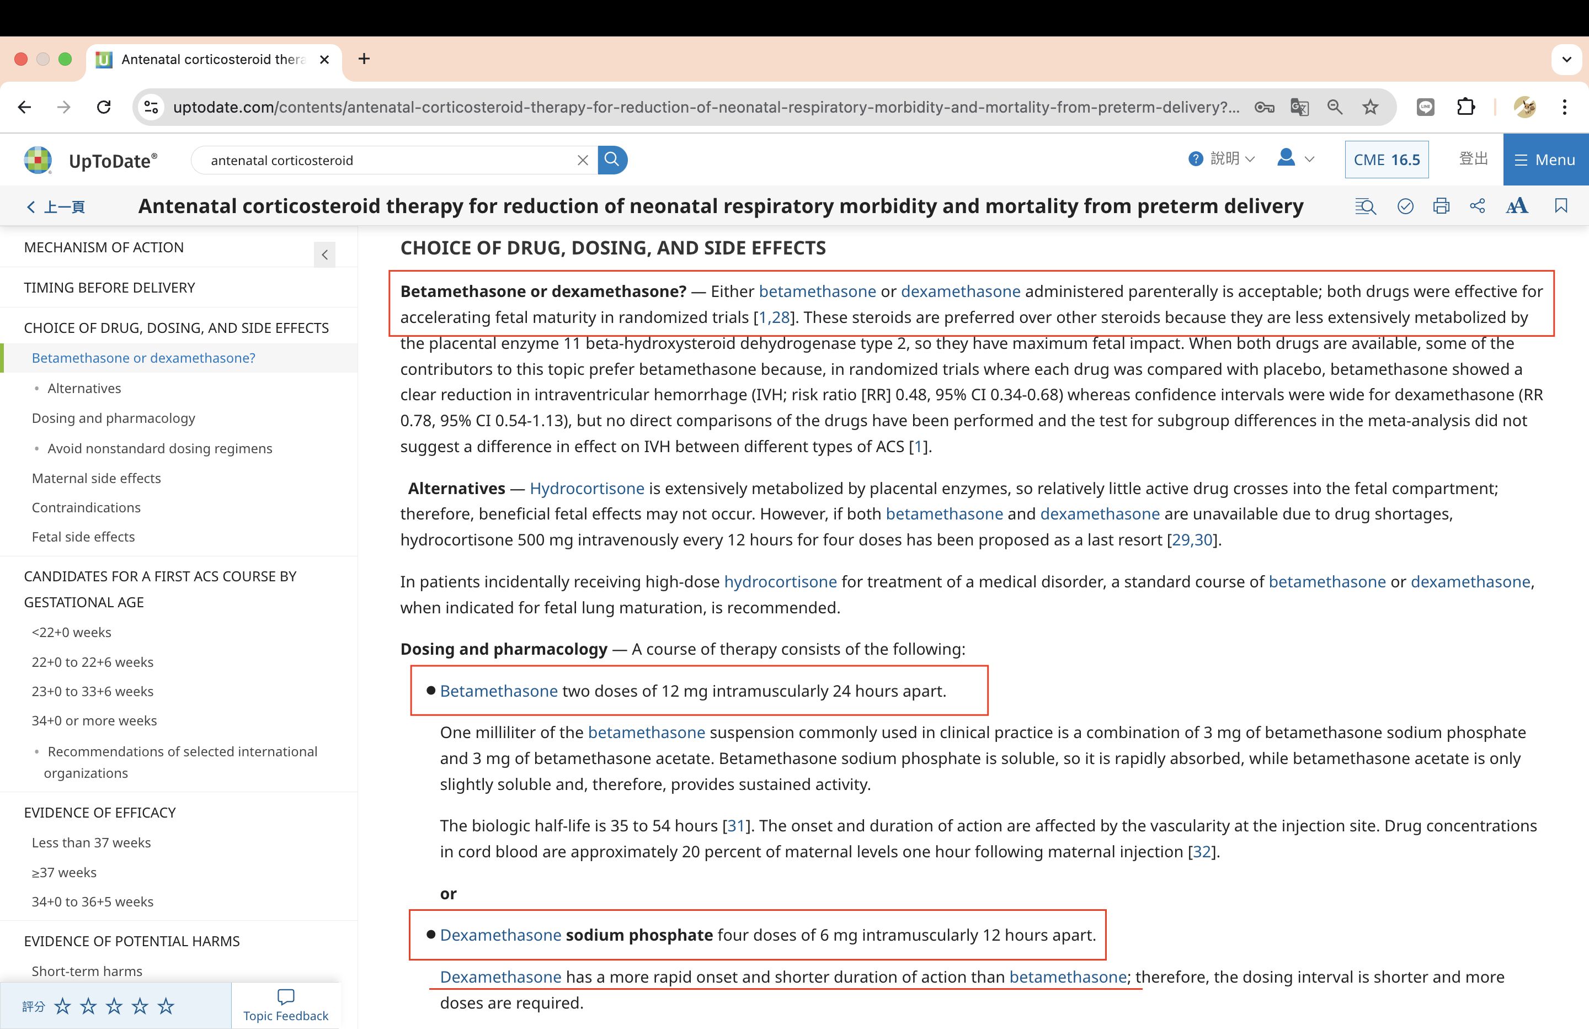The image size is (1589, 1029).
Task: Bookmark this topic
Action: click(1560, 206)
